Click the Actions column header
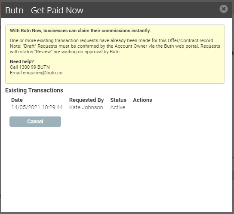The height and width of the screenshot is (214, 234). 142,100
